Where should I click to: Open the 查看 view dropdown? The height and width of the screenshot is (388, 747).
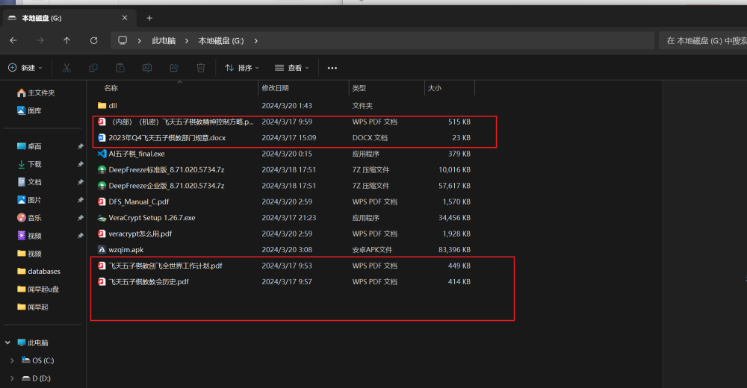[291, 68]
